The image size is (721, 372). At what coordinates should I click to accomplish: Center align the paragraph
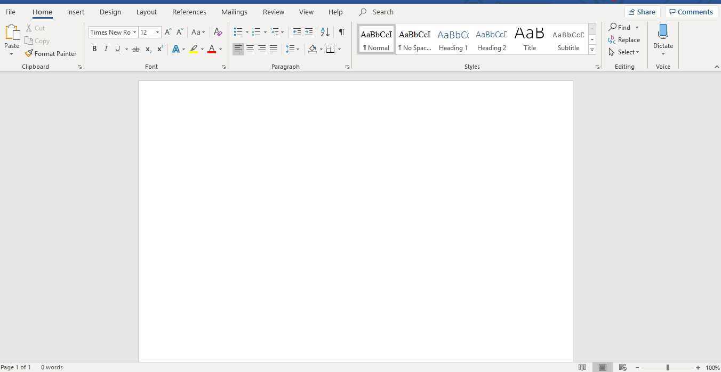[x=250, y=48]
